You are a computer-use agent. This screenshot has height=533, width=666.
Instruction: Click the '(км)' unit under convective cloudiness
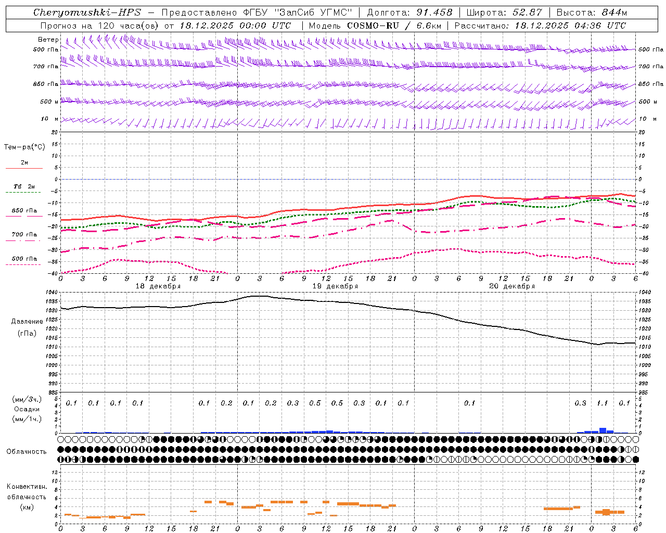(27, 507)
